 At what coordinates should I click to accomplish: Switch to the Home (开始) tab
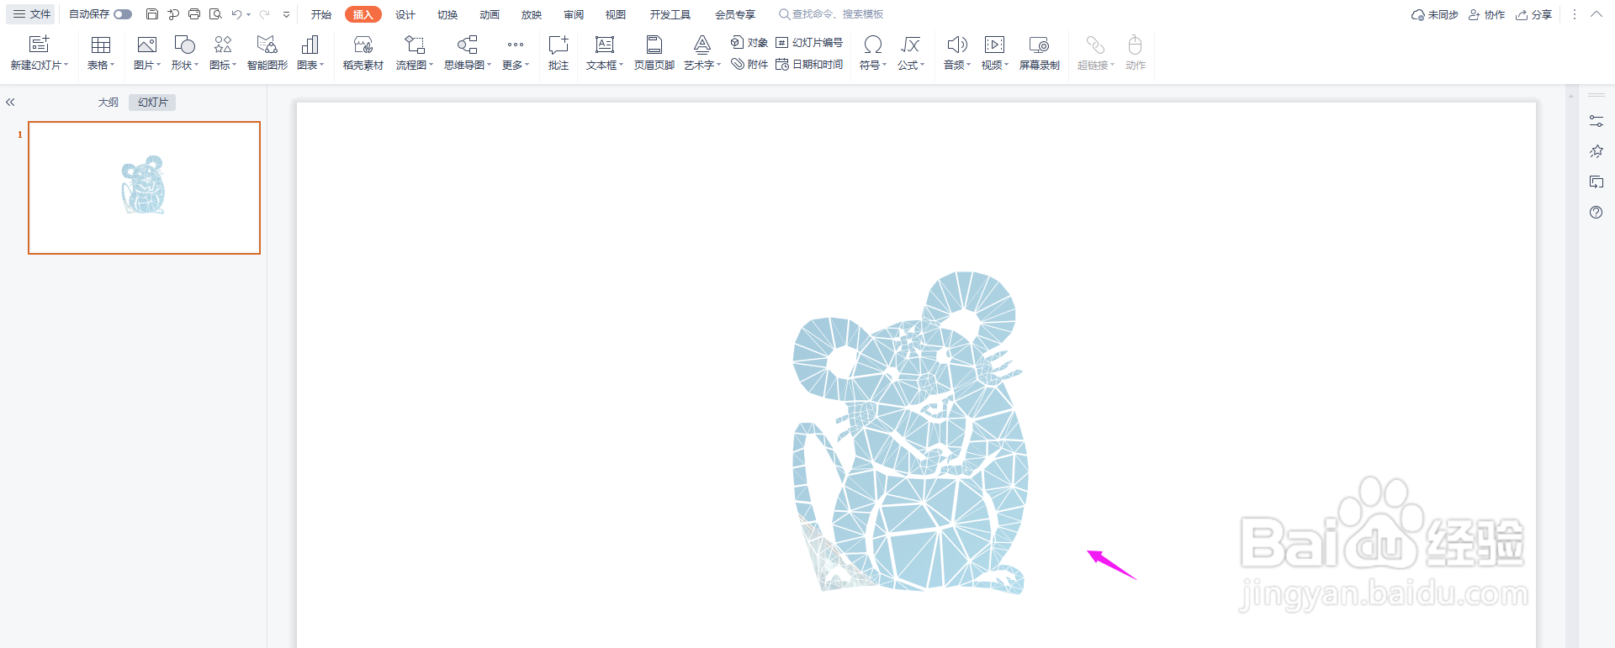[321, 14]
